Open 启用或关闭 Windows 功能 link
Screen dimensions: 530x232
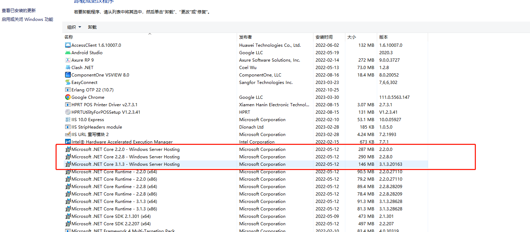click(x=28, y=19)
